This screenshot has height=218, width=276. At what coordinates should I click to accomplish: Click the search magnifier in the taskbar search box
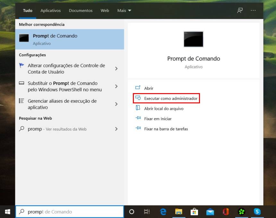click(x=22, y=211)
